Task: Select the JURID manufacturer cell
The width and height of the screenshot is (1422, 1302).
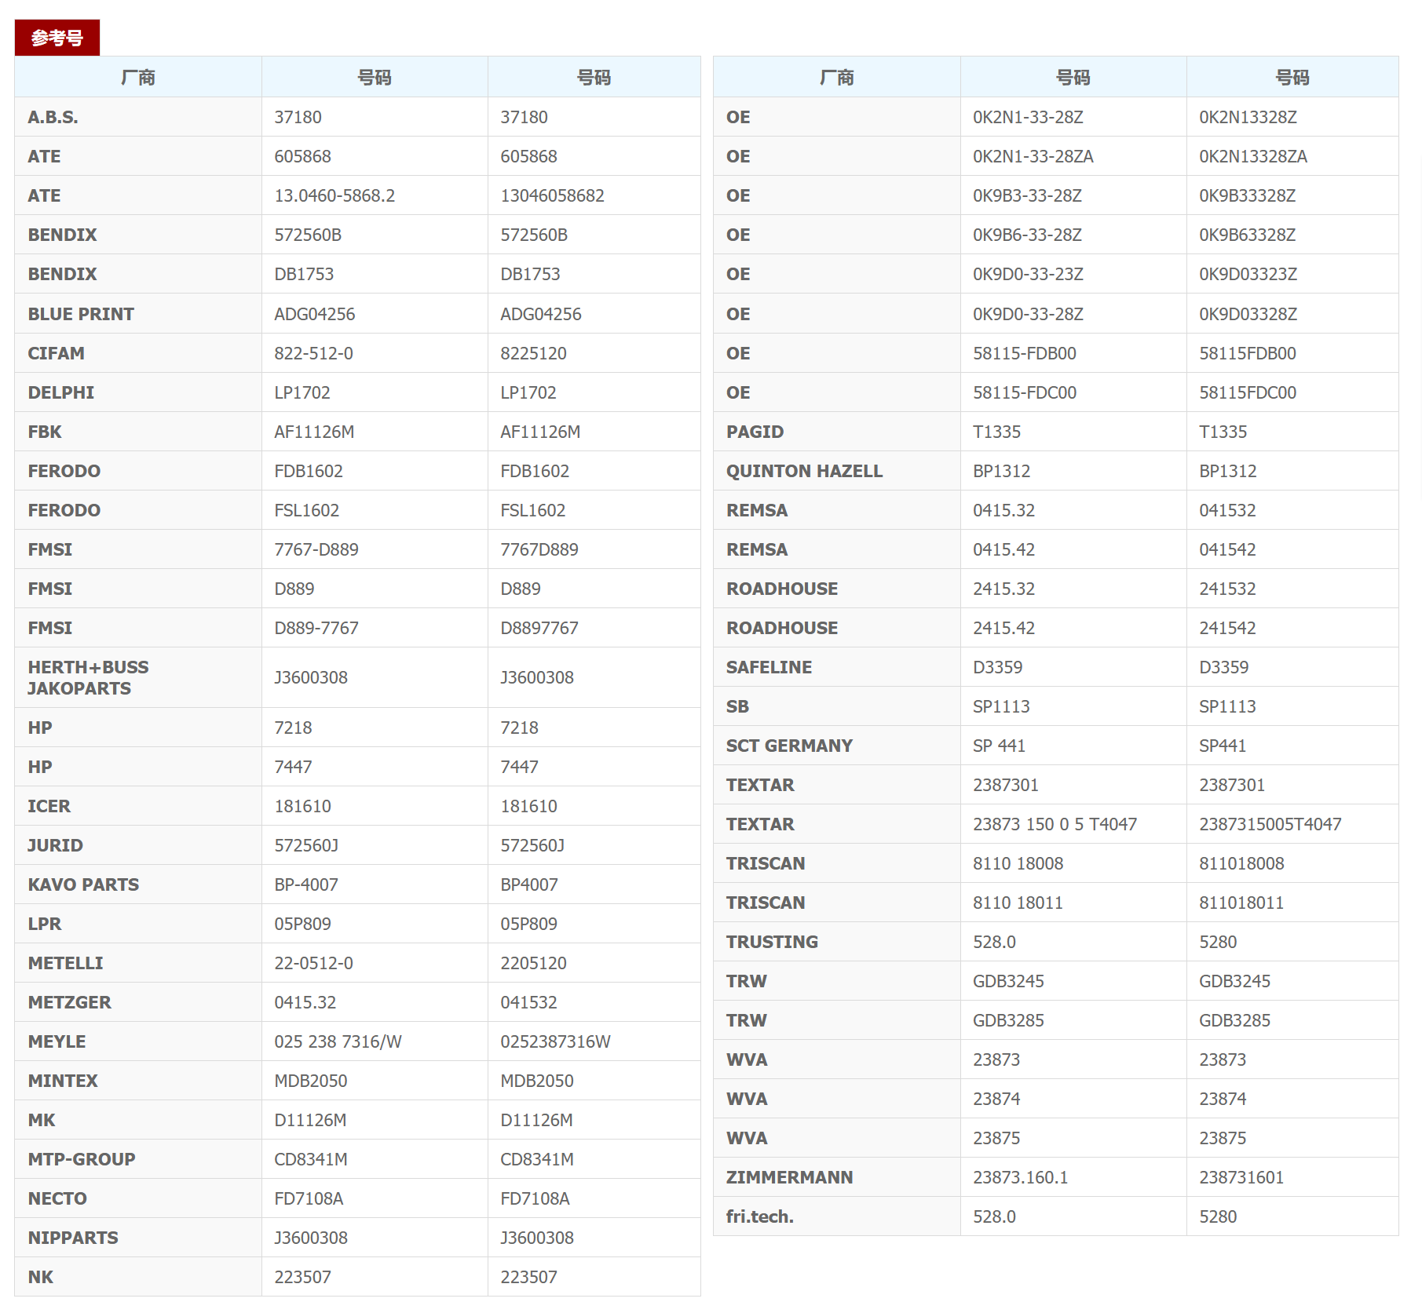Action: pos(138,845)
